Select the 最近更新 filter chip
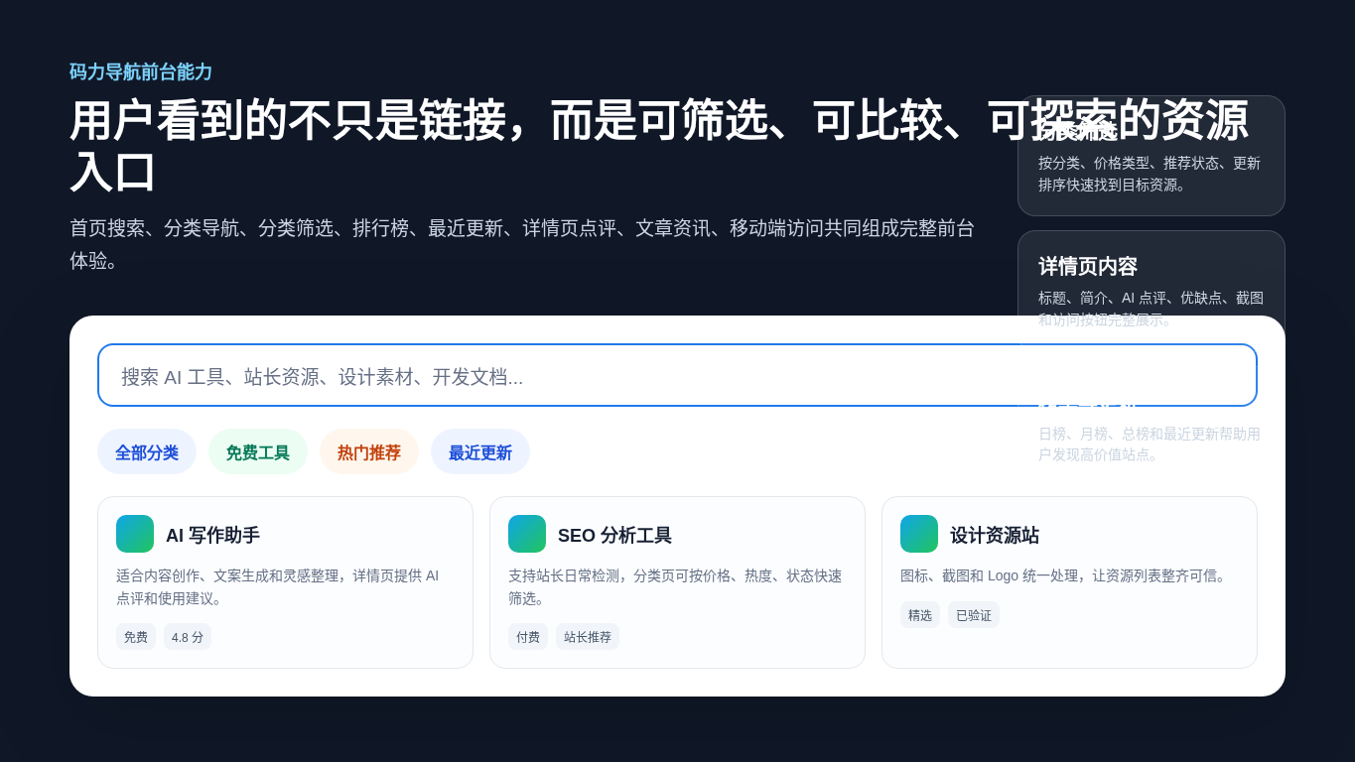 480,451
